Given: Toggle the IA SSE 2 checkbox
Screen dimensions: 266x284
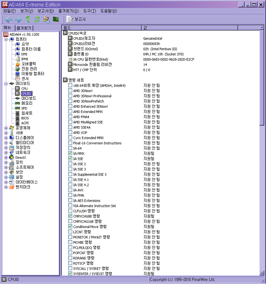Looking at the screenshot, I should click(70, 164).
